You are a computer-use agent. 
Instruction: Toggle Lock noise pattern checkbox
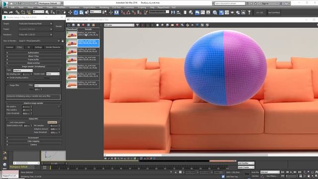point(8,122)
